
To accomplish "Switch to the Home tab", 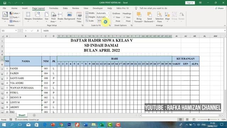I will point(14,8).
